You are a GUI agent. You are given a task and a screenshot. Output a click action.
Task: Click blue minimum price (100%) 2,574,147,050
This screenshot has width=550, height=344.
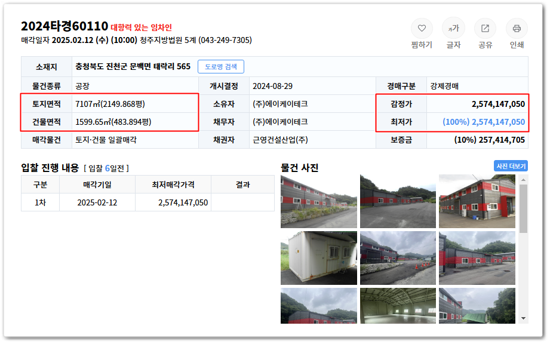[484, 122]
